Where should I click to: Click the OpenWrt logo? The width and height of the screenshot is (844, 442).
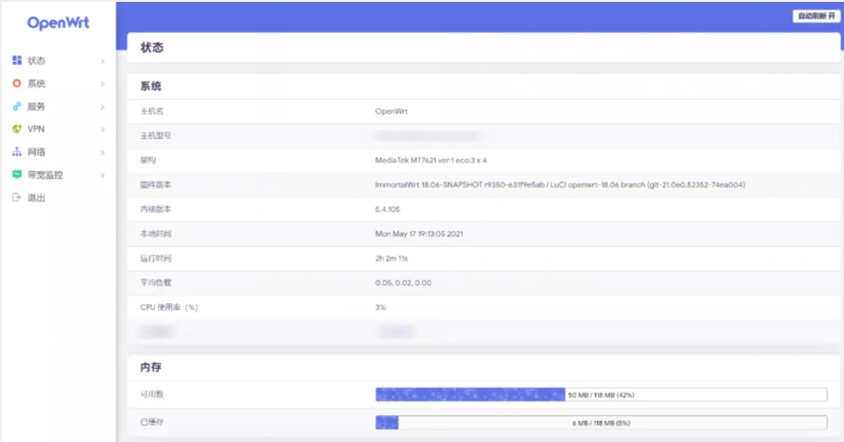click(58, 23)
